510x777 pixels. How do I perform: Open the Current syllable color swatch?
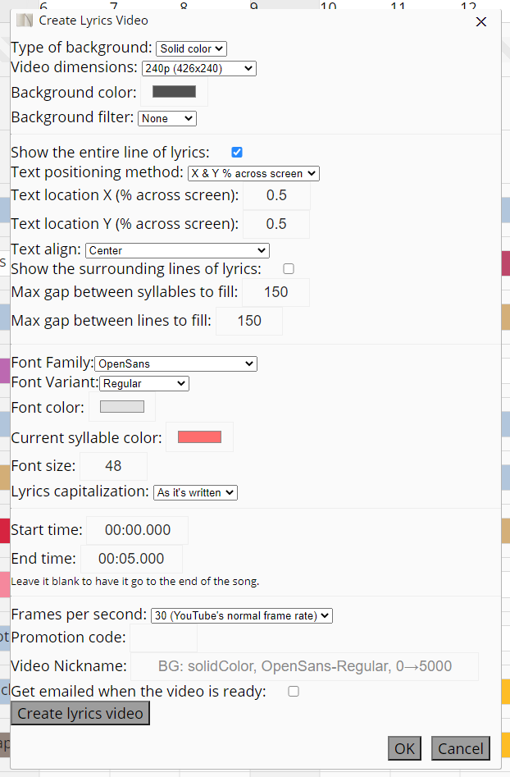pyautogui.click(x=199, y=436)
